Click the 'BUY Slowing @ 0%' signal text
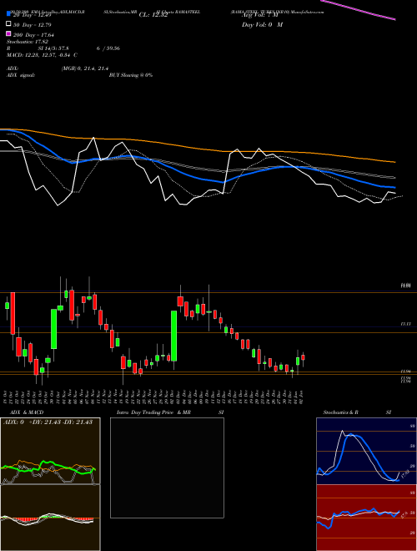Image resolution: width=417 pixels, height=551 pixels. (131, 75)
